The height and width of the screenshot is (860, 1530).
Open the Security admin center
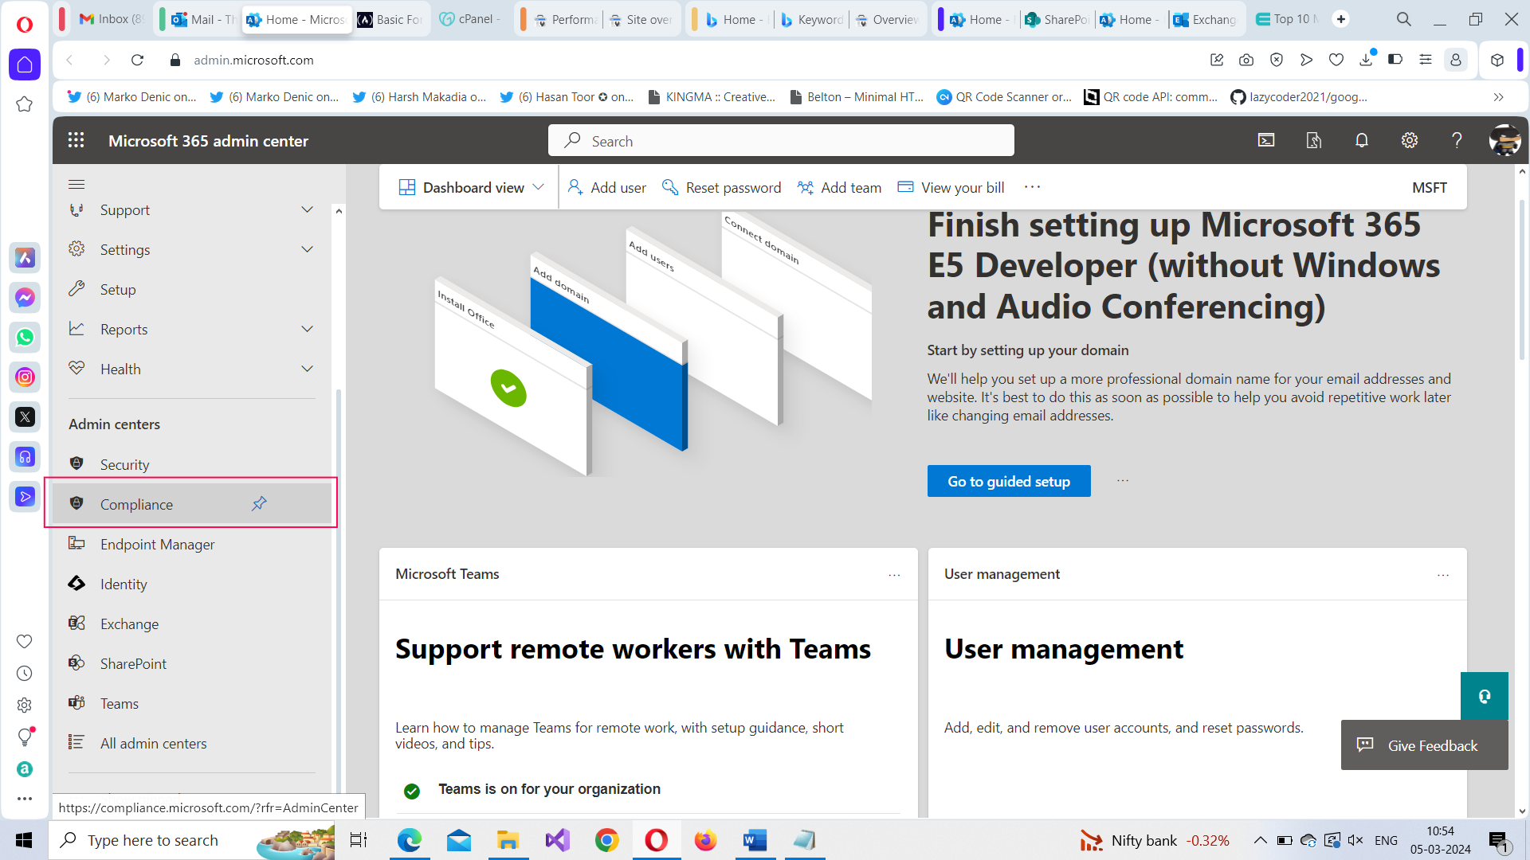pos(124,464)
